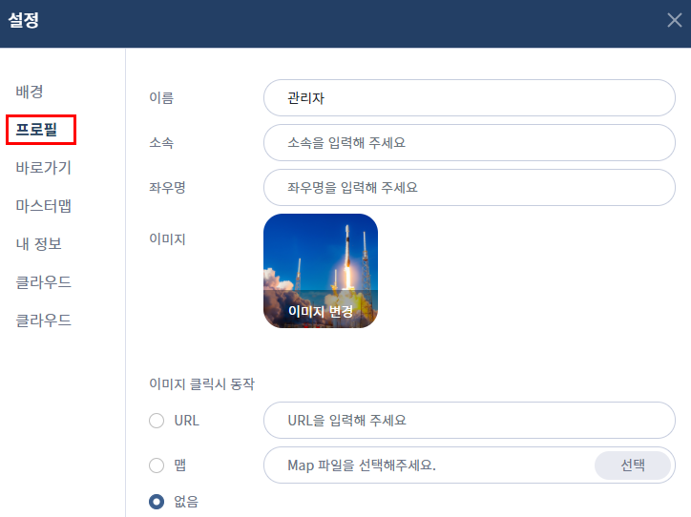
Task: Select the 맵 radio button
Action: [157, 465]
